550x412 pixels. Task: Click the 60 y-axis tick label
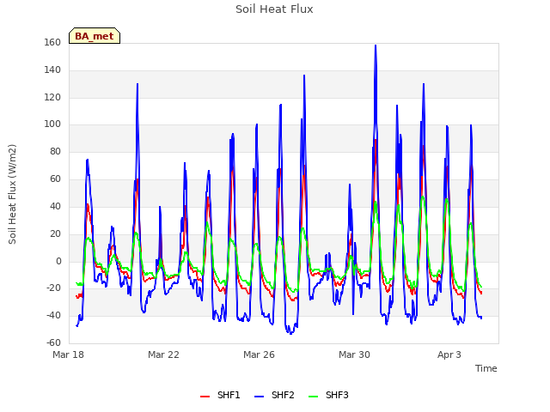pos(55,179)
